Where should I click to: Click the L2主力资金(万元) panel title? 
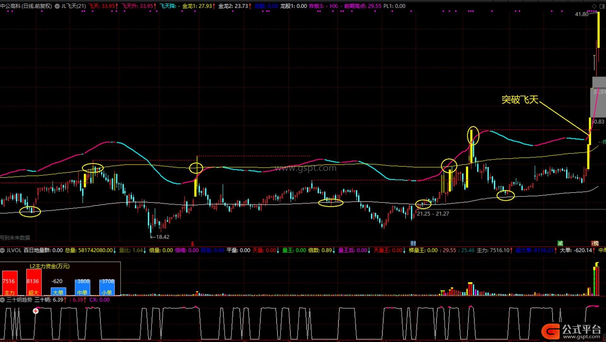click(50, 266)
